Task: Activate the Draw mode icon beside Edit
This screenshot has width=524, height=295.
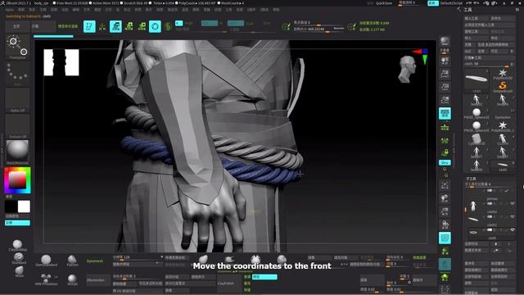Action: coord(102,26)
